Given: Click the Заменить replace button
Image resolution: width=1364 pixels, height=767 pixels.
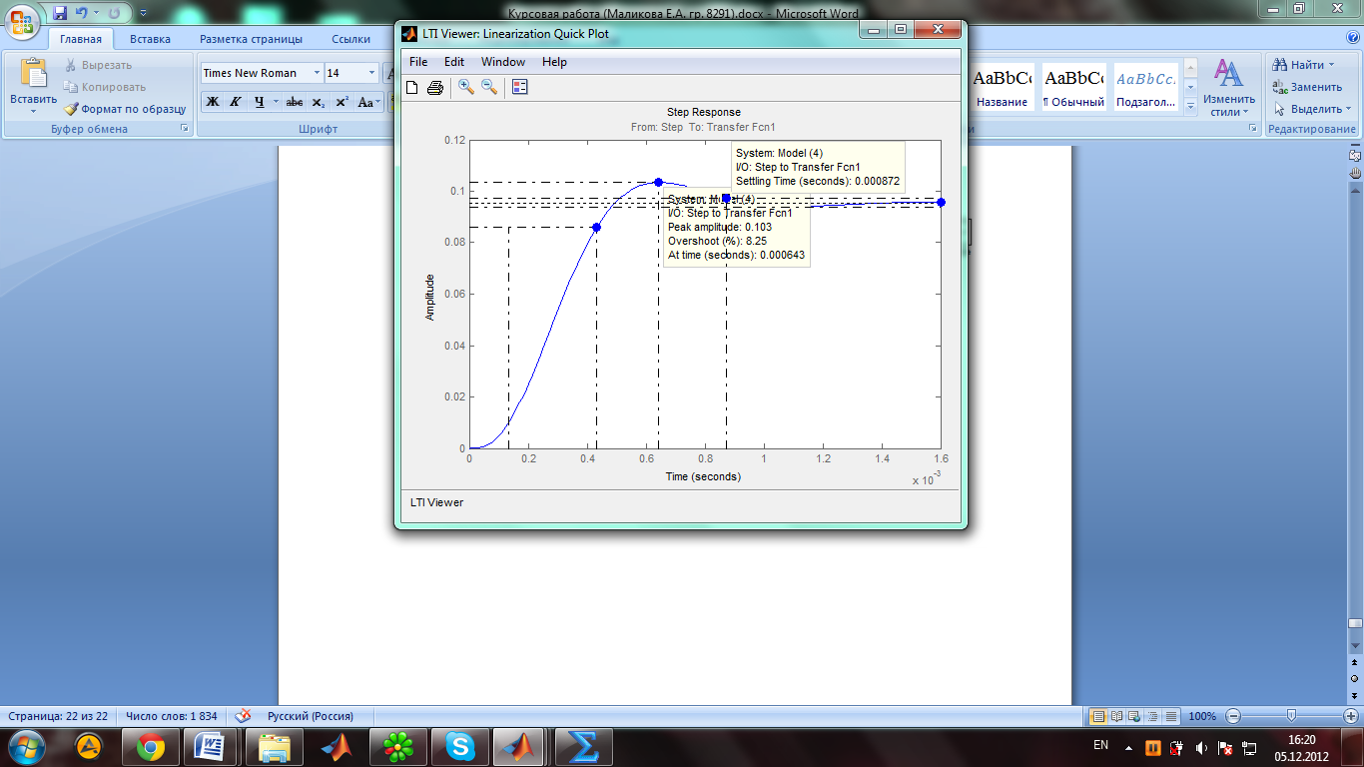Looking at the screenshot, I should (x=1307, y=87).
